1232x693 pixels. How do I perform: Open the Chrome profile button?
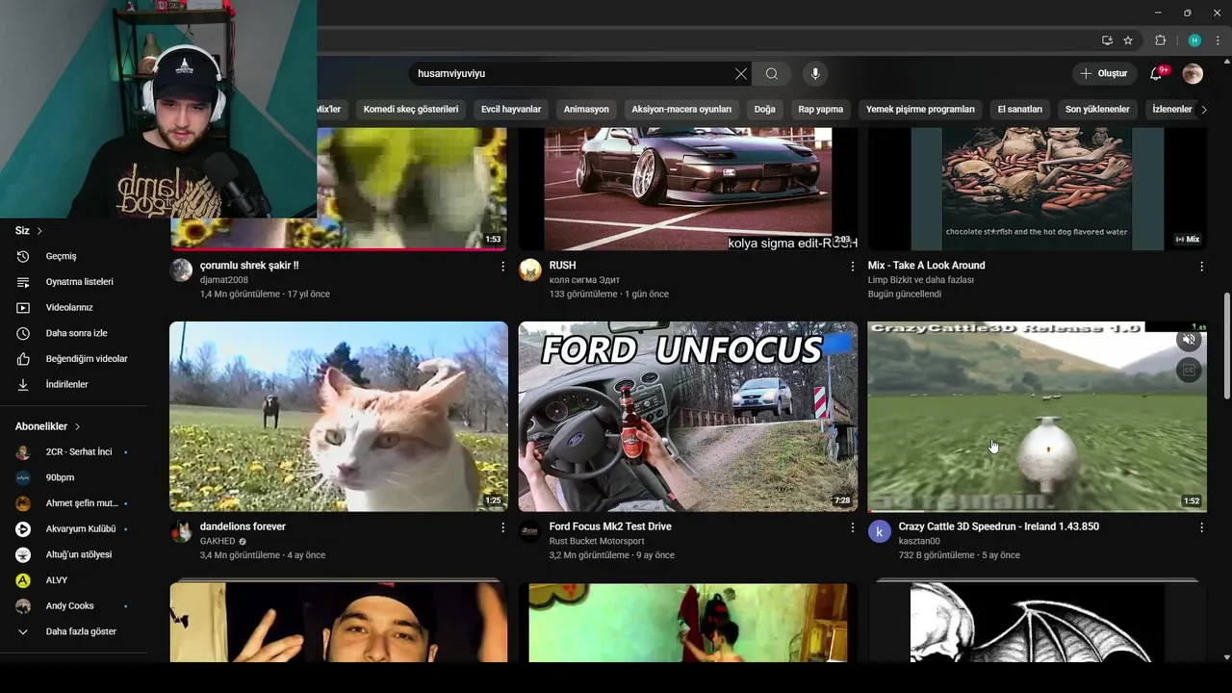(x=1194, y=40)
